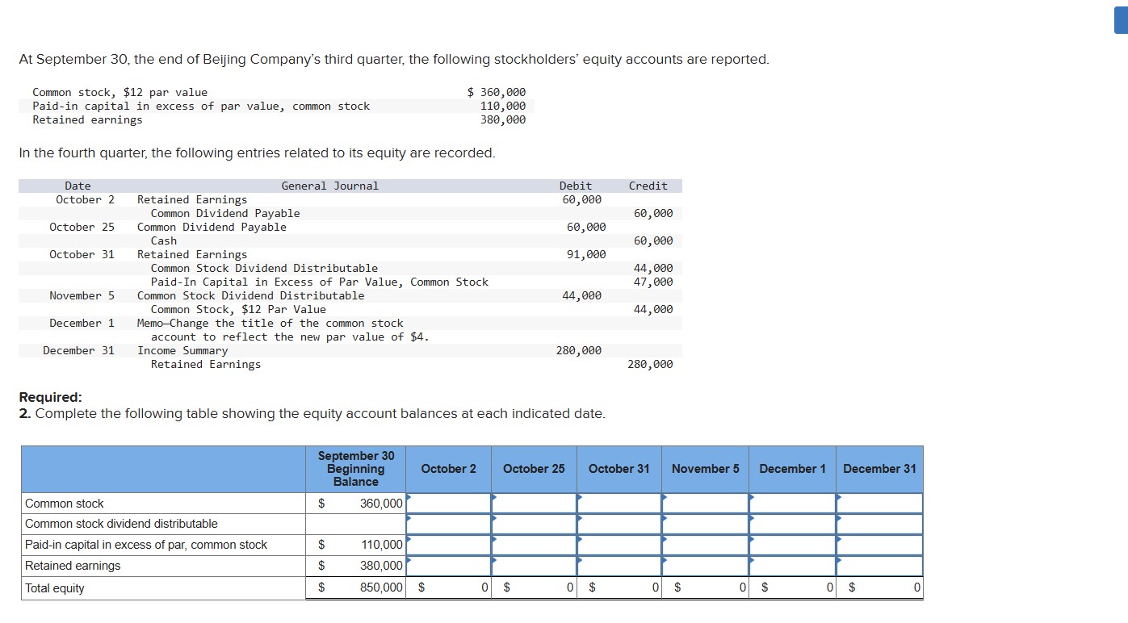Click the September 30 Beginning Balance header
The width and height of the screenshot is (1128, 623).
[356, 469]
